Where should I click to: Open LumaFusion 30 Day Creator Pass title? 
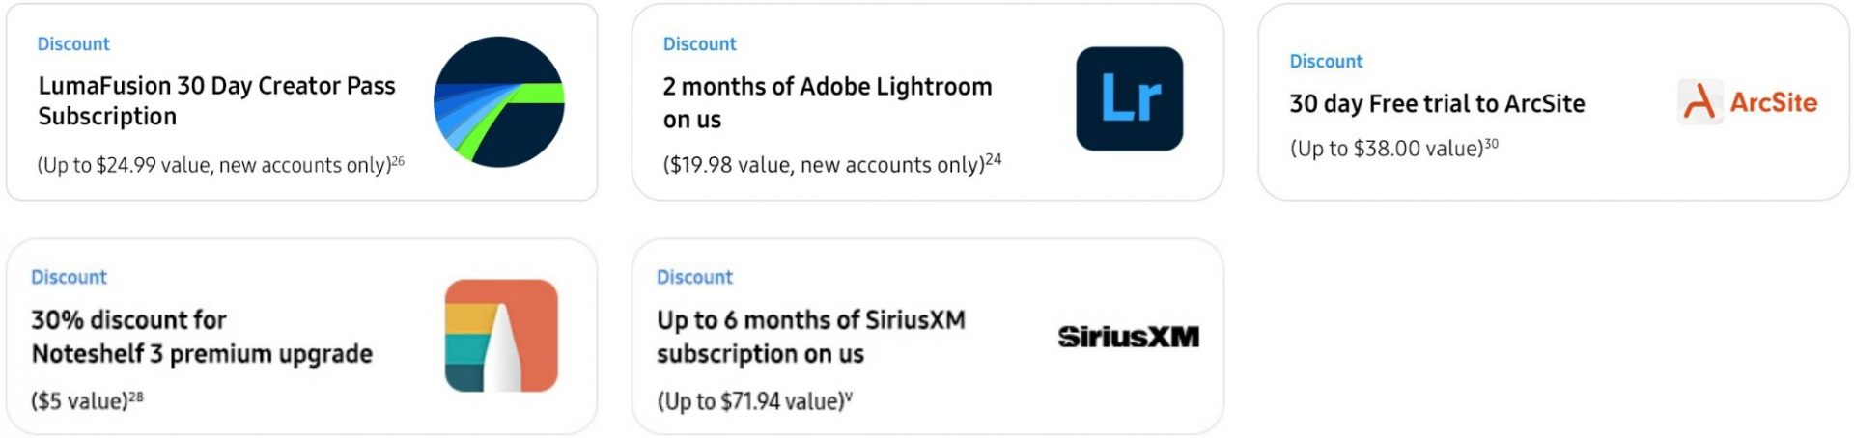tap(216, 100)
